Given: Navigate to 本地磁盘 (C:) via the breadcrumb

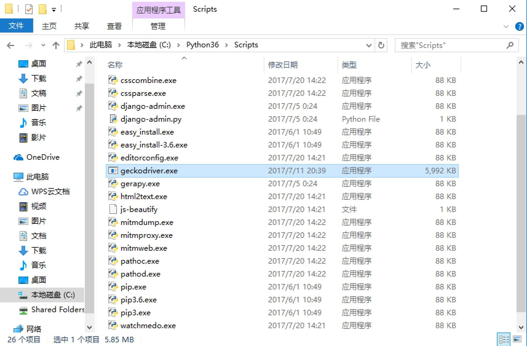Looking at the screenshot, I should [x=148, y=45].
